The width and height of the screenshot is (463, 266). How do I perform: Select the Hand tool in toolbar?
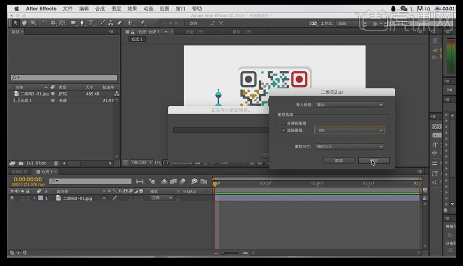click(x=24, y=22)
